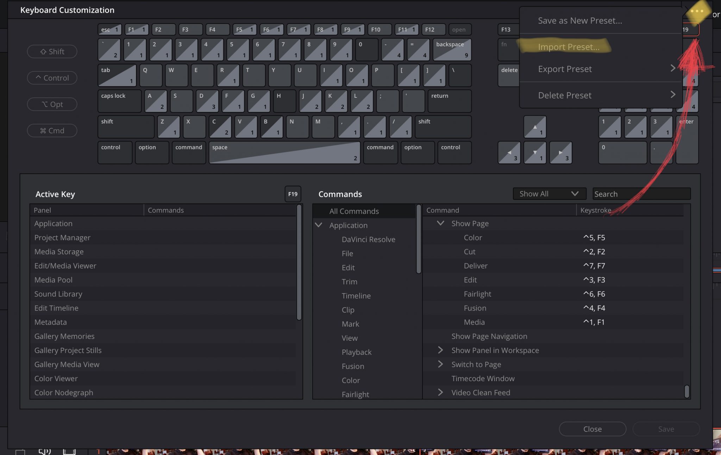
Task: Toggle the Opt modifier filter
Action: [x=52, y=104]
